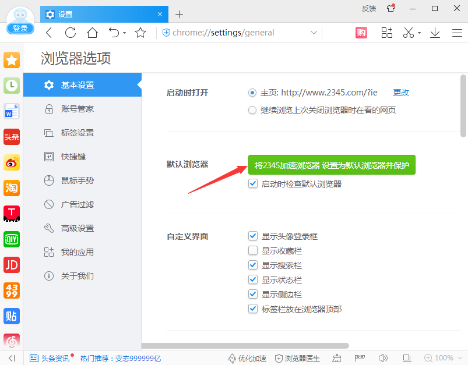Image resolution: width=468 pixels, height=365 pixels.
Task: Click the scissors screenshot tool
Action: tap(409, 33)
